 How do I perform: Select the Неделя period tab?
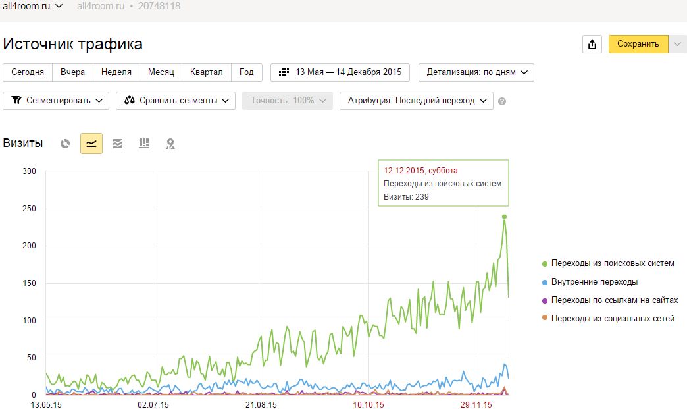[116, 72]
